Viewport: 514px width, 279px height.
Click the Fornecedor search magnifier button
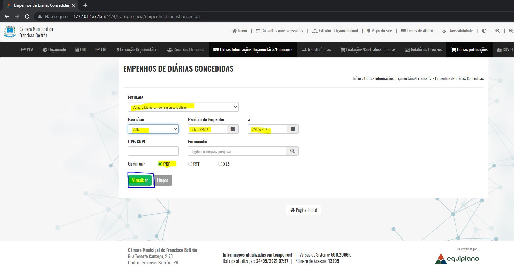pos(292,151)
